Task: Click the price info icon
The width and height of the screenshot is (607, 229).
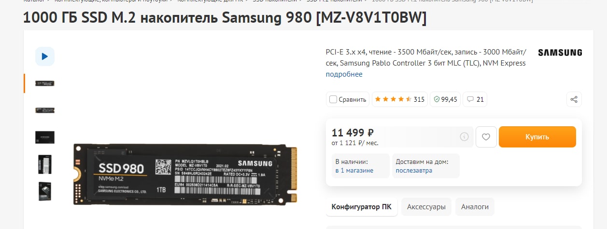Action: click(x=464, y=137)
